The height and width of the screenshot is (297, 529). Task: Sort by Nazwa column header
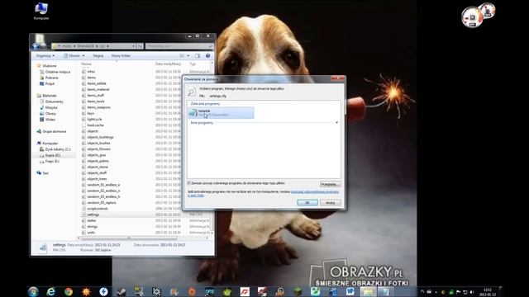click(86, 64)
